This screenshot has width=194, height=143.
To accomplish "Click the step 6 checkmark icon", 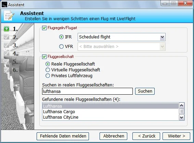I will [6, 70].
